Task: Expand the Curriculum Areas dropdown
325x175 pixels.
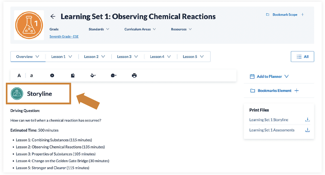Action: click(x=140, y=29)
